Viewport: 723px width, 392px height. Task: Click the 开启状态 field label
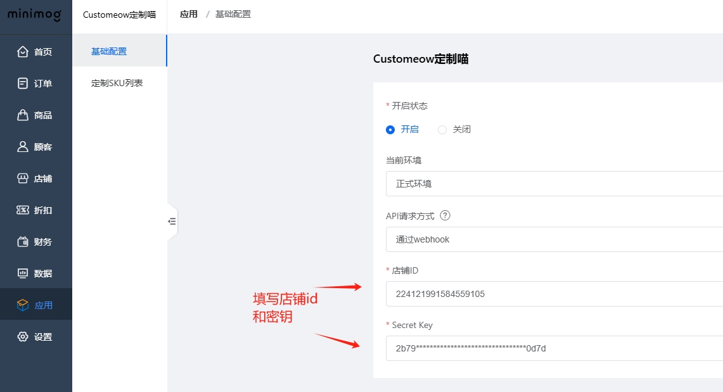[409, 106]
